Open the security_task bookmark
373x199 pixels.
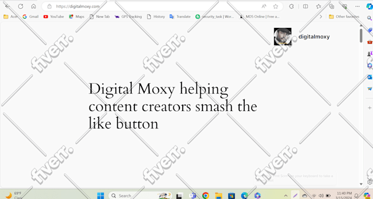(x=214, y=16)
